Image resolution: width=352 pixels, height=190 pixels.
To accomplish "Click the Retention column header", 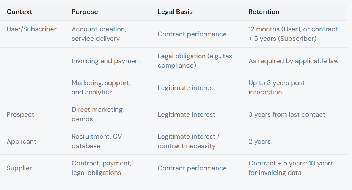I will [264, 12].
